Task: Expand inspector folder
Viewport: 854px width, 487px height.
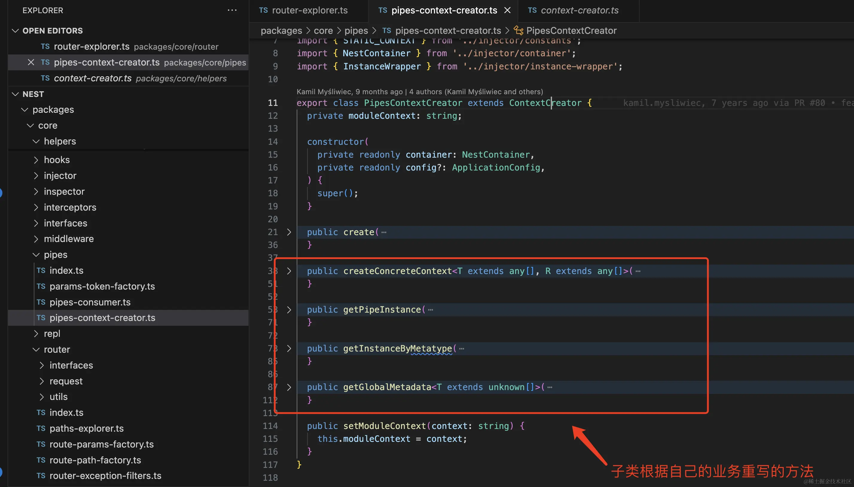Action: tap(36, 191)
